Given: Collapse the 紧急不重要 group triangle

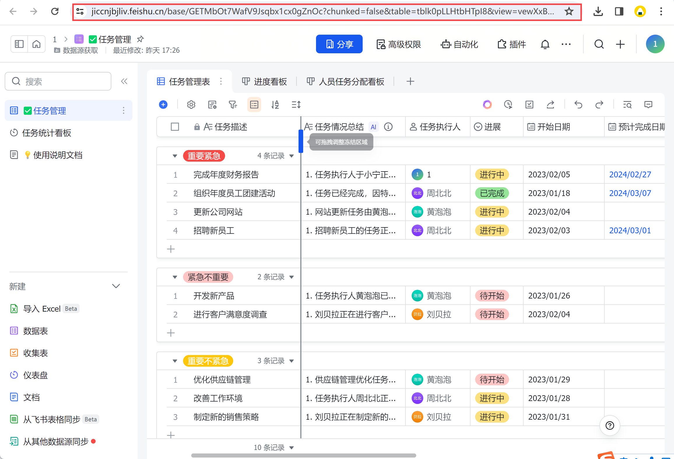Looking at the screenshot, I should 175,277.
